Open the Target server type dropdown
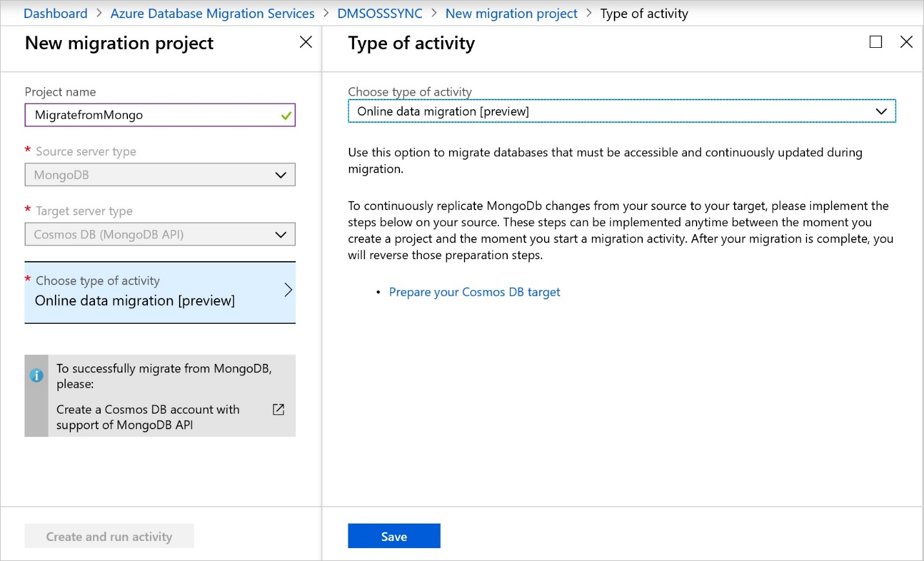This screenshot has width=924, height=561. [160, 234]
